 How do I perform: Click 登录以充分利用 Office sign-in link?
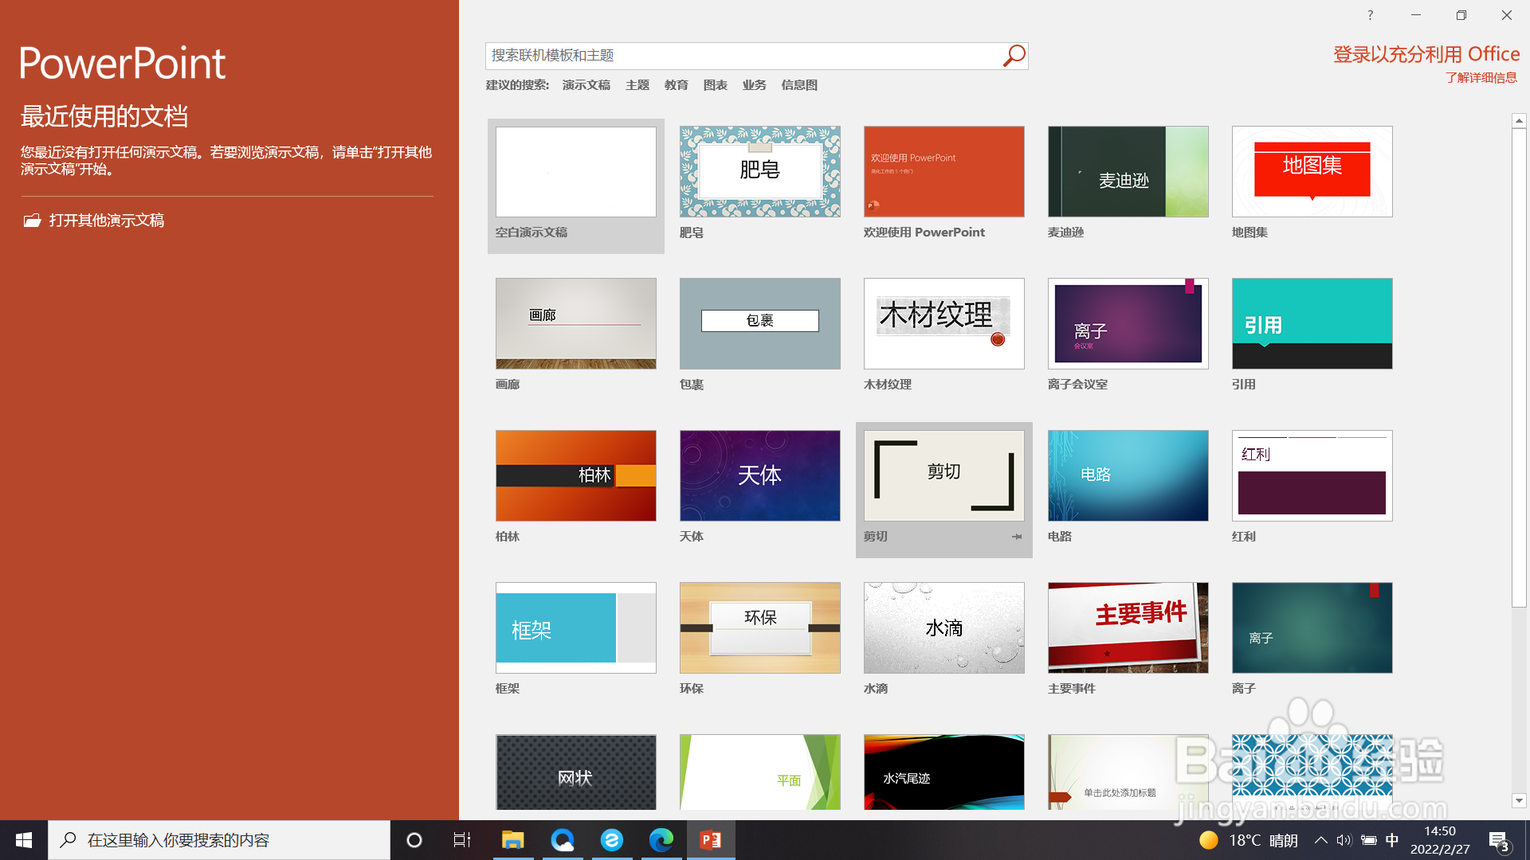[x=1426, y=54]
